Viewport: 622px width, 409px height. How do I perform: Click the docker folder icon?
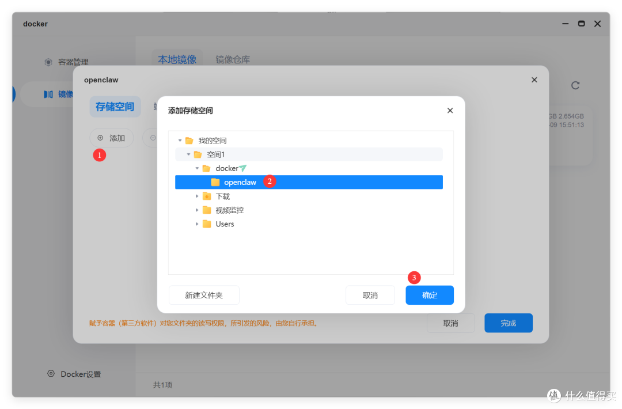206,168
